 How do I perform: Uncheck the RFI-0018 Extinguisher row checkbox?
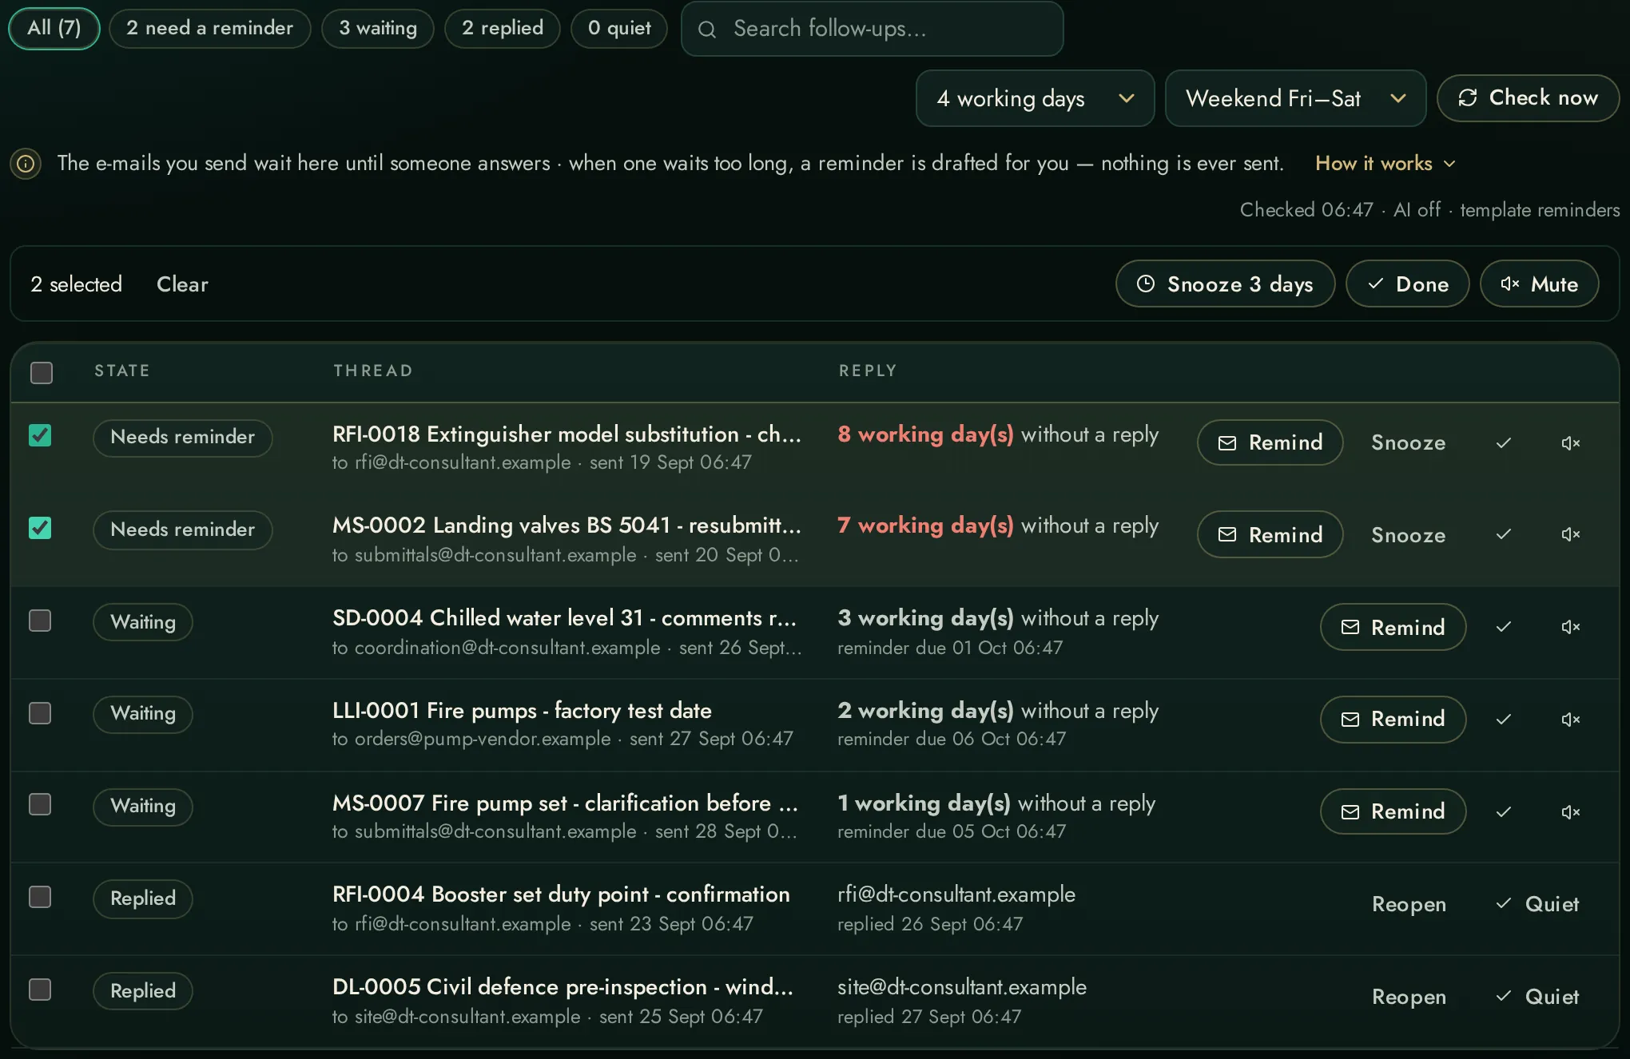click(40, 435)
